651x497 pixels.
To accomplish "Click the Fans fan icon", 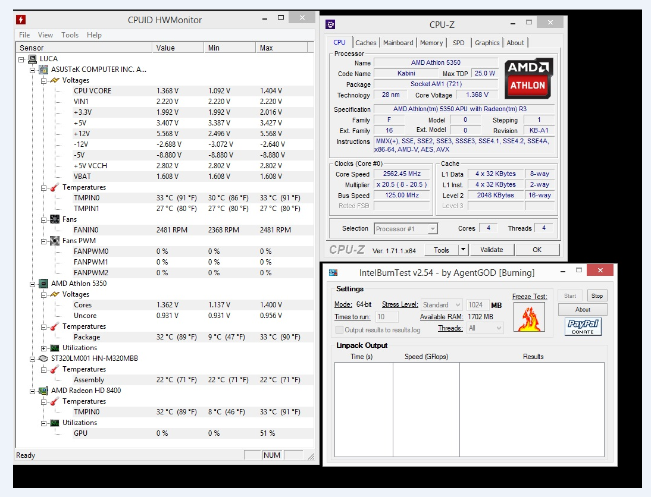I will click(55, 219).
